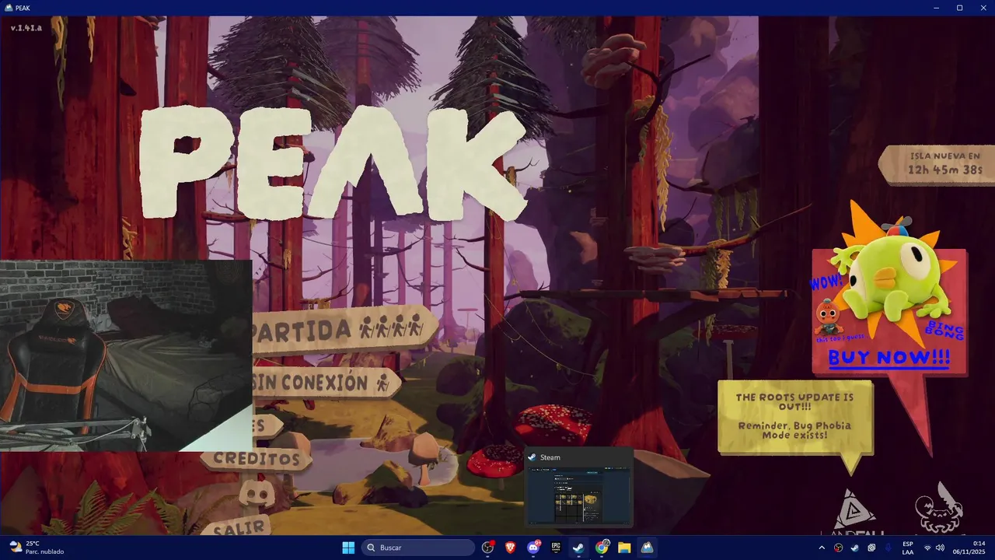Click the BUY NOW!!! Bing Bong plush ad
The image size is (995, 560).
point(889,311)
